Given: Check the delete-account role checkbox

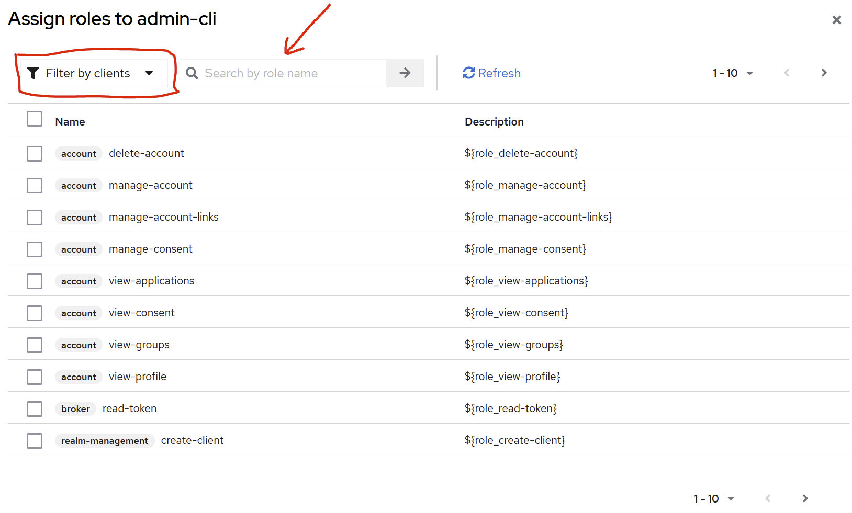Looking at the screenshot, I should (35, 154).
